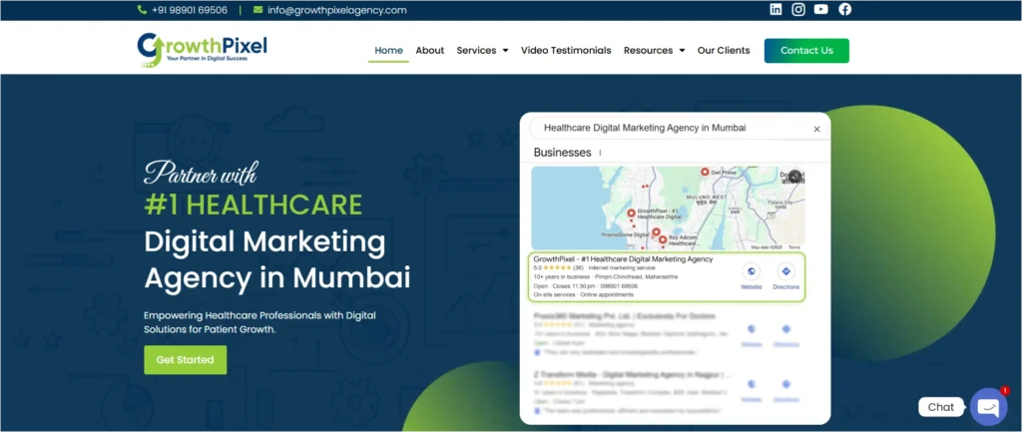This screenshot has width=1022, height=432.
Task: Go to the Home menu item
Action: (x=388, y=50)
